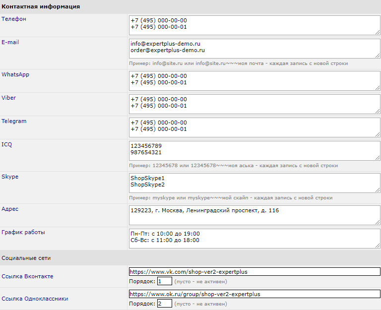Viewport: 381px width, 310px height.
Task: Click the E-mail textarea resize handle
Action: (x=378, y=56)
